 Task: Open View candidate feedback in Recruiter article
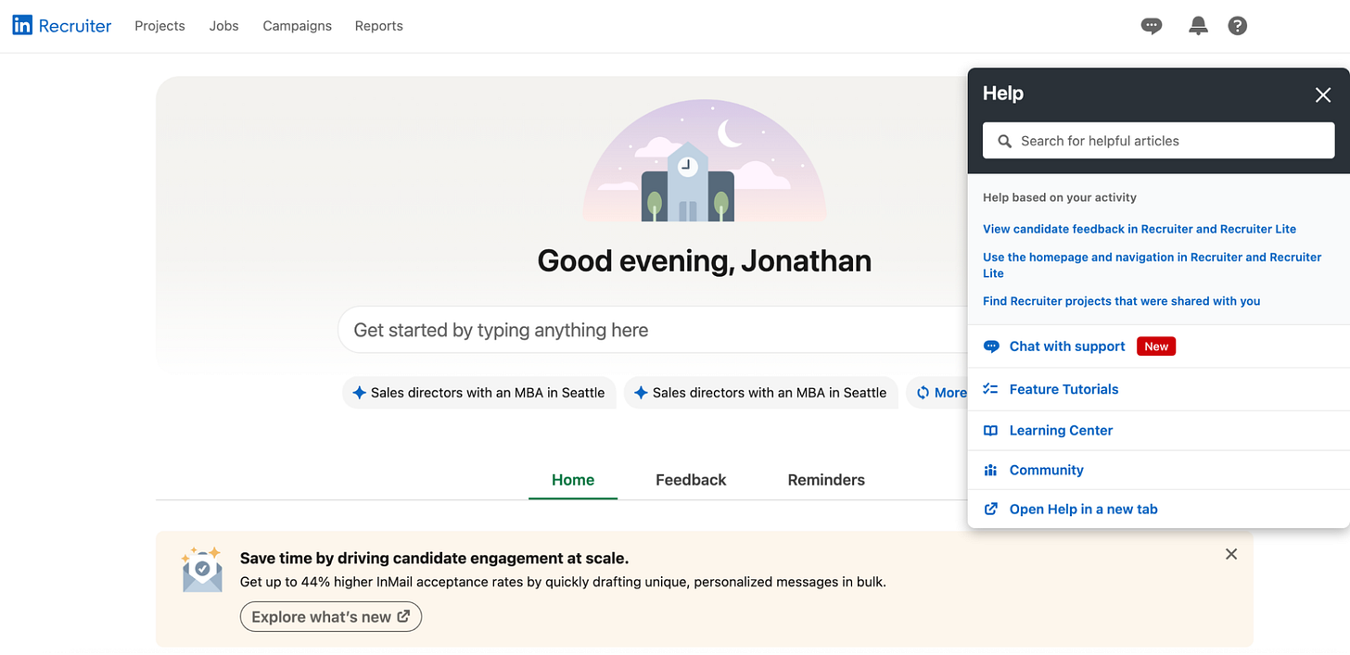point(1140,229)
